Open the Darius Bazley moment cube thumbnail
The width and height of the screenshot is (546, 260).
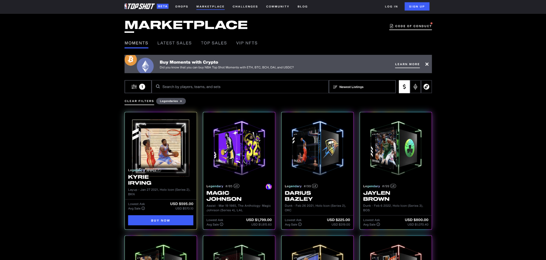point(317,148)
